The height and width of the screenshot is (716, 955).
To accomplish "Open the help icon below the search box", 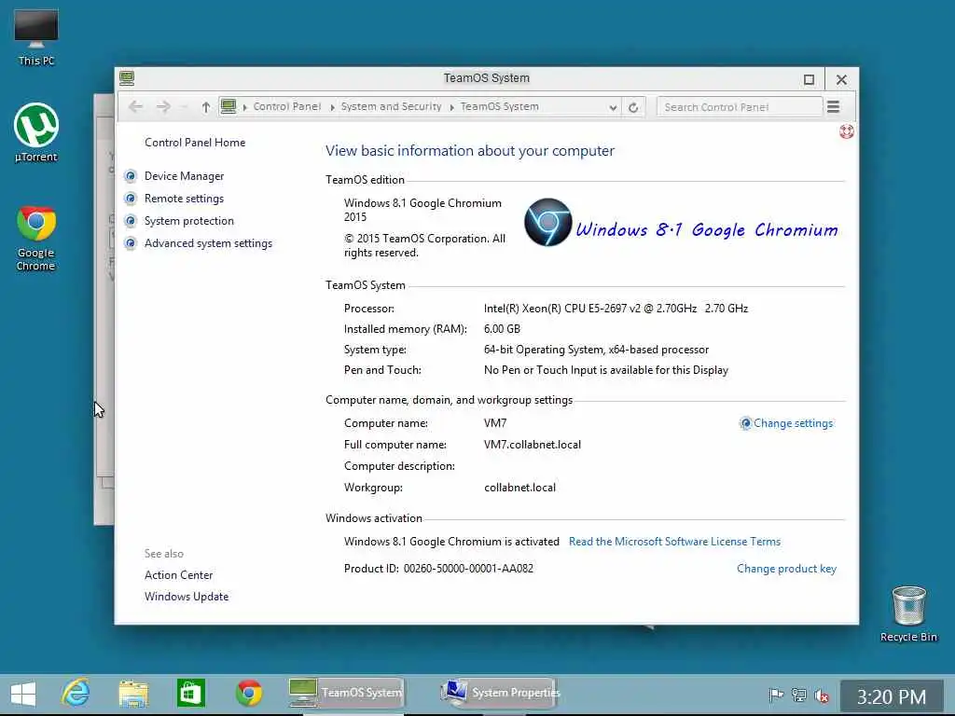I will click(x=846, y=131).
